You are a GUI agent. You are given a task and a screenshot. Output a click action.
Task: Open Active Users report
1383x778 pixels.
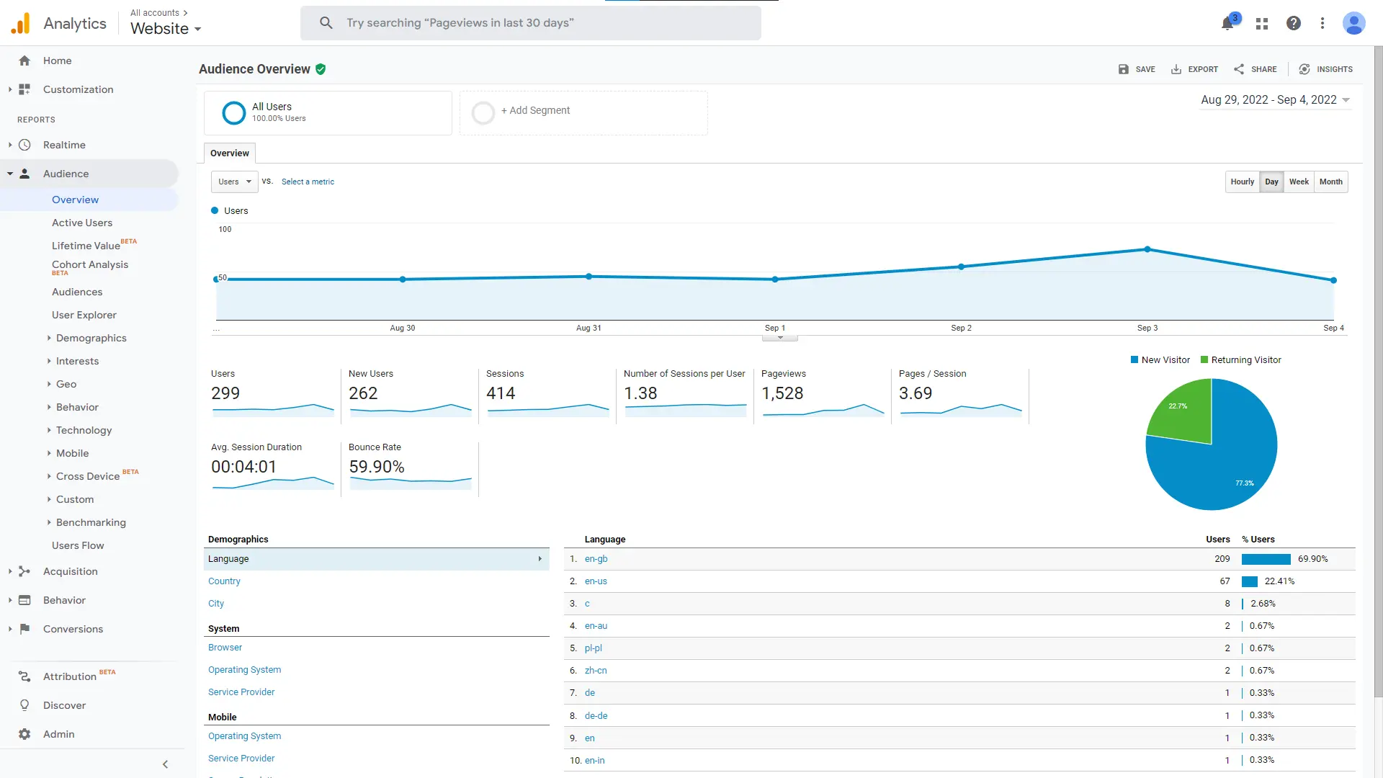point(82,223)
